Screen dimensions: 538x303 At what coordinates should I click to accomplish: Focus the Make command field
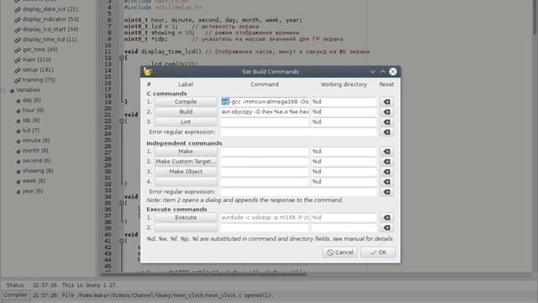265,151
